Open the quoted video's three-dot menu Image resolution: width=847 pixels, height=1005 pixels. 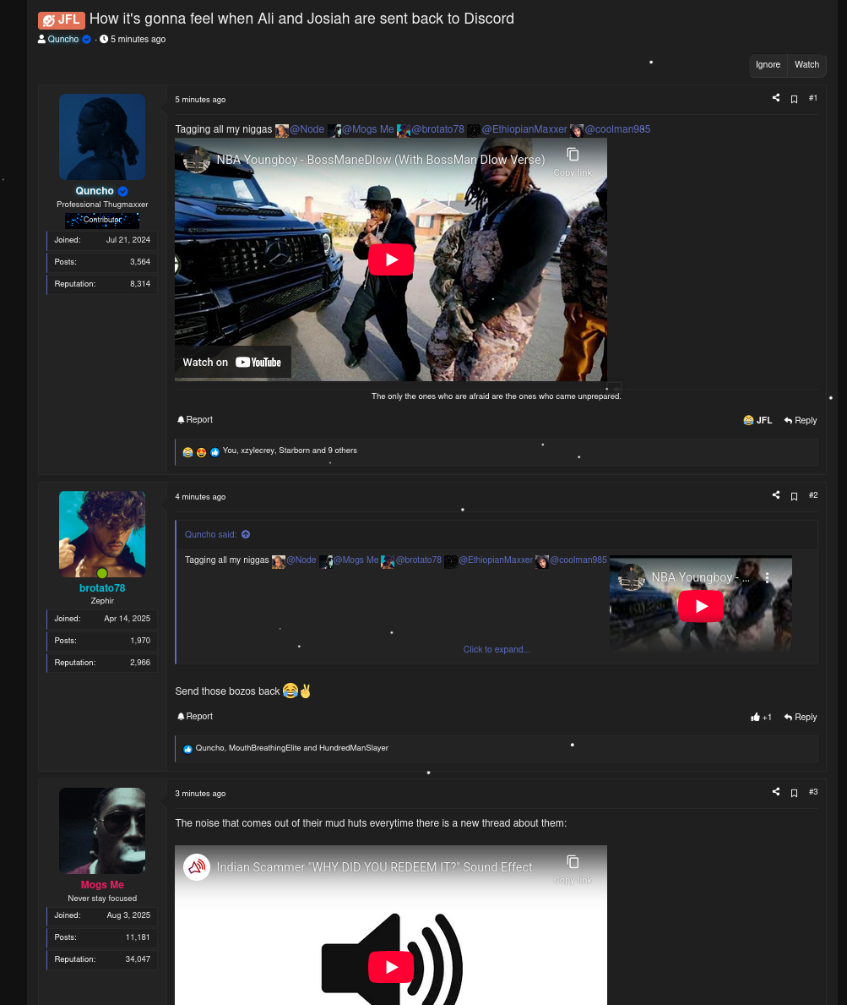point(767,577)
